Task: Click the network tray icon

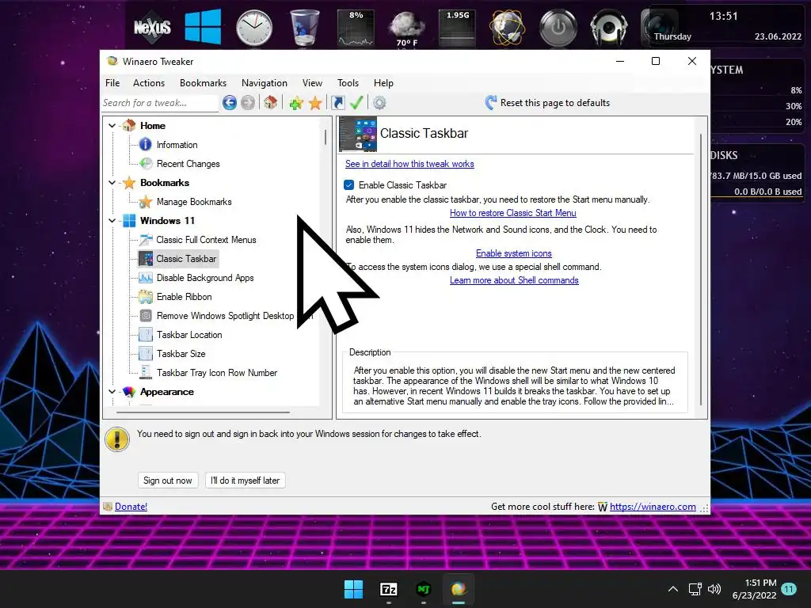Action: (695, 589)
